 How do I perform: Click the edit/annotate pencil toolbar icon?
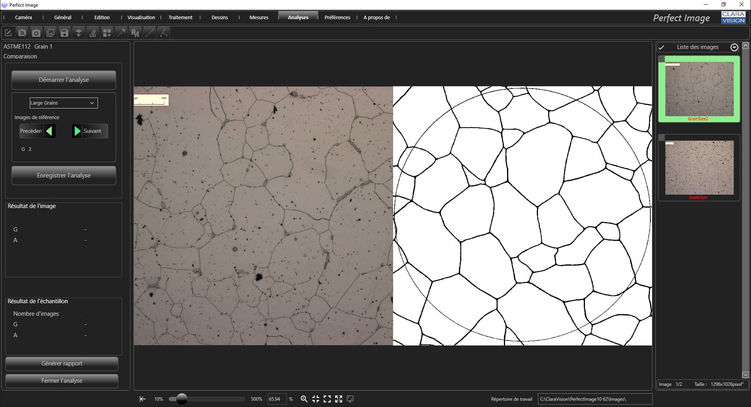8,33
